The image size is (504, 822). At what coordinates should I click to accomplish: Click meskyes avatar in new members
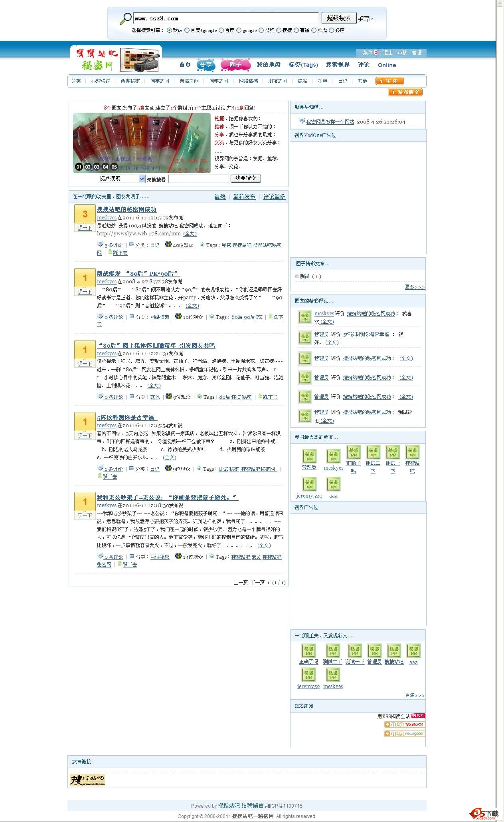pos(333,675)
